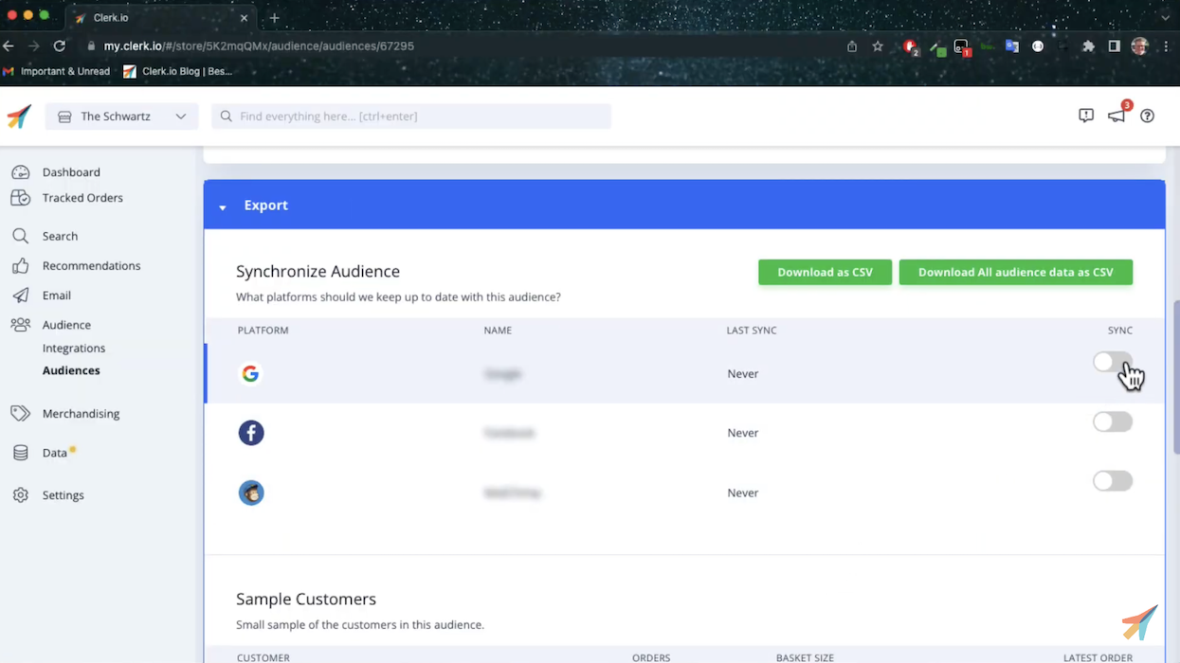Open the help question mark icon

pos(1147,116)
